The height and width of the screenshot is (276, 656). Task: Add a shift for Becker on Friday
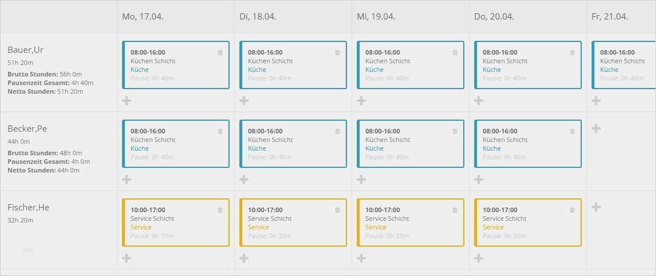pos(596,128)
